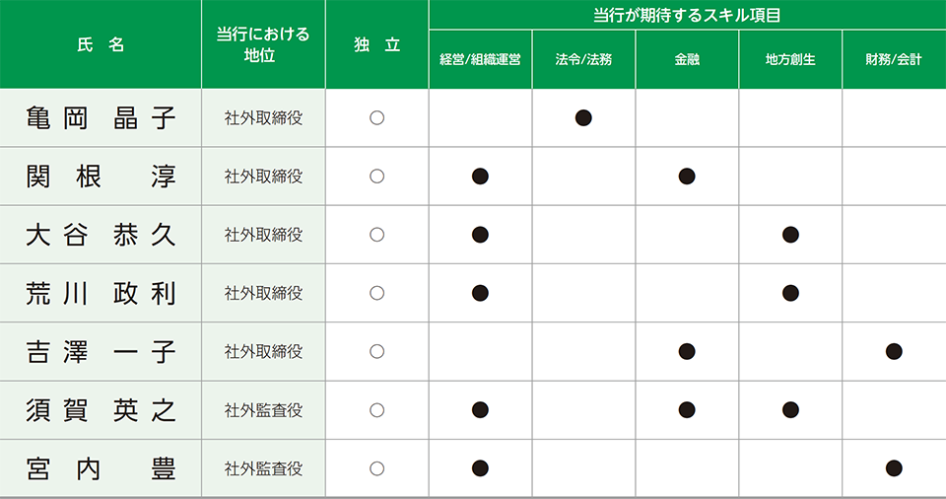The image size is (946, 499).
Task: Click the 経営/組織運営 dot for 荒川政利
Action: point(480,293)
